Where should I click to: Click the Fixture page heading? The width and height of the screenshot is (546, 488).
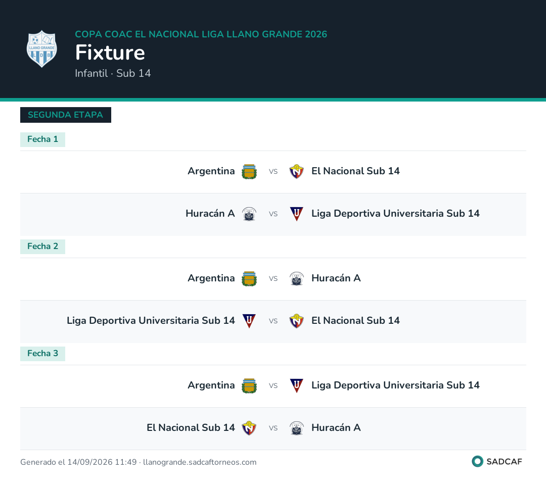pyautogui.click(x=110, y=53)
